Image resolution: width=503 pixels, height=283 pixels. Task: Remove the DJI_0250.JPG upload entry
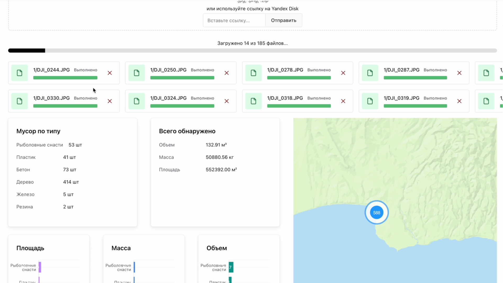coord(227,73)
